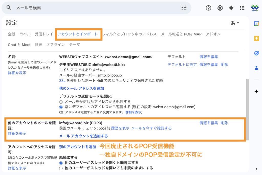Open Google Keep from the side panel
This screenshot has width=262, height=175.
pyautogui.click(x=257, y=38)
